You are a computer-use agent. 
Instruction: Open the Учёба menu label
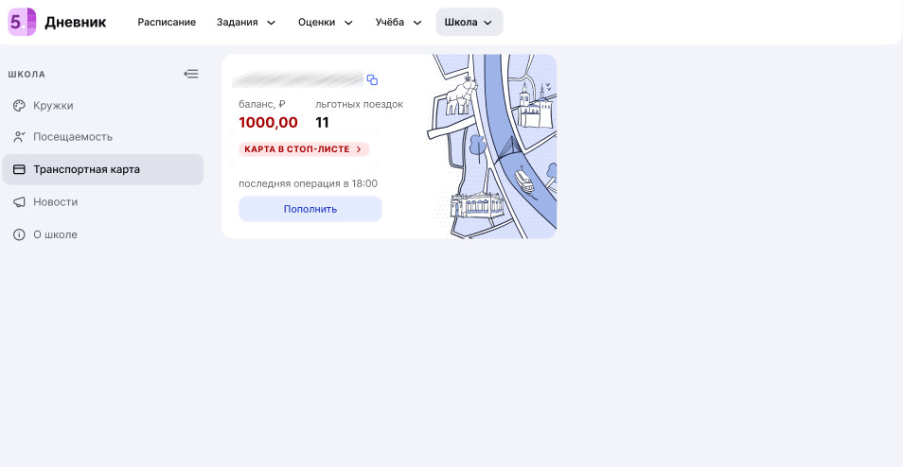[x=389, y=23]
